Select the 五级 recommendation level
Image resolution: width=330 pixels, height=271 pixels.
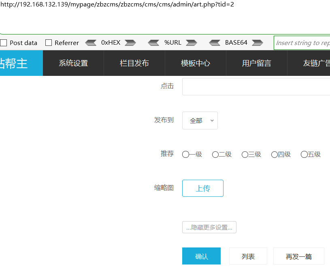click(304, 154)
